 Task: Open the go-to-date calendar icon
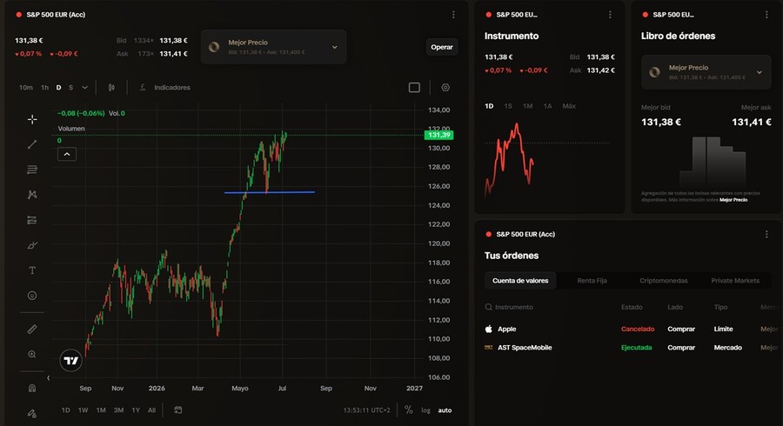(177, 410)
